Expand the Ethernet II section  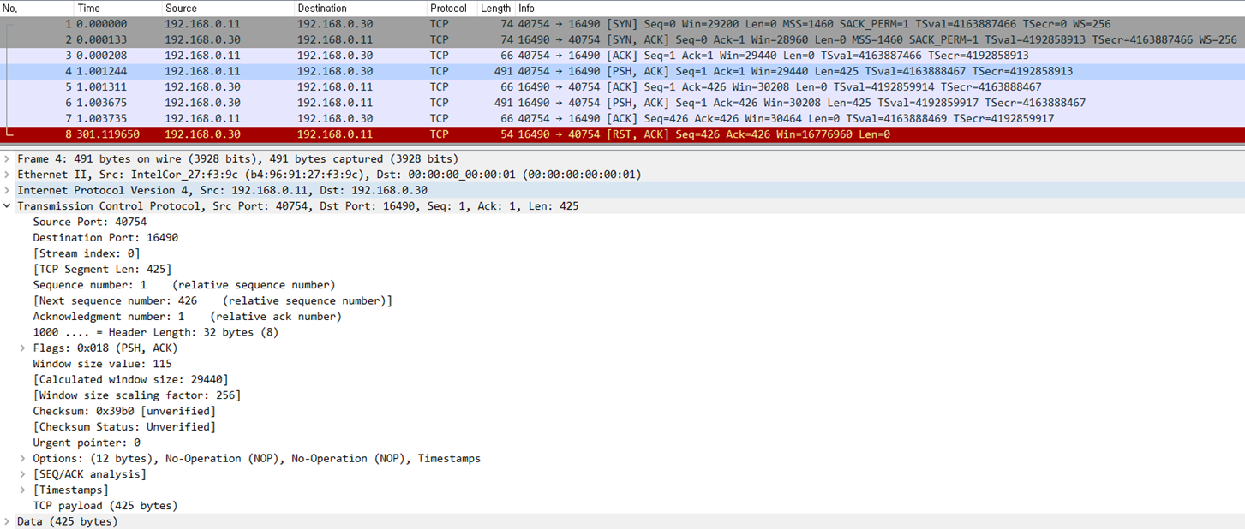click(8, 175)
